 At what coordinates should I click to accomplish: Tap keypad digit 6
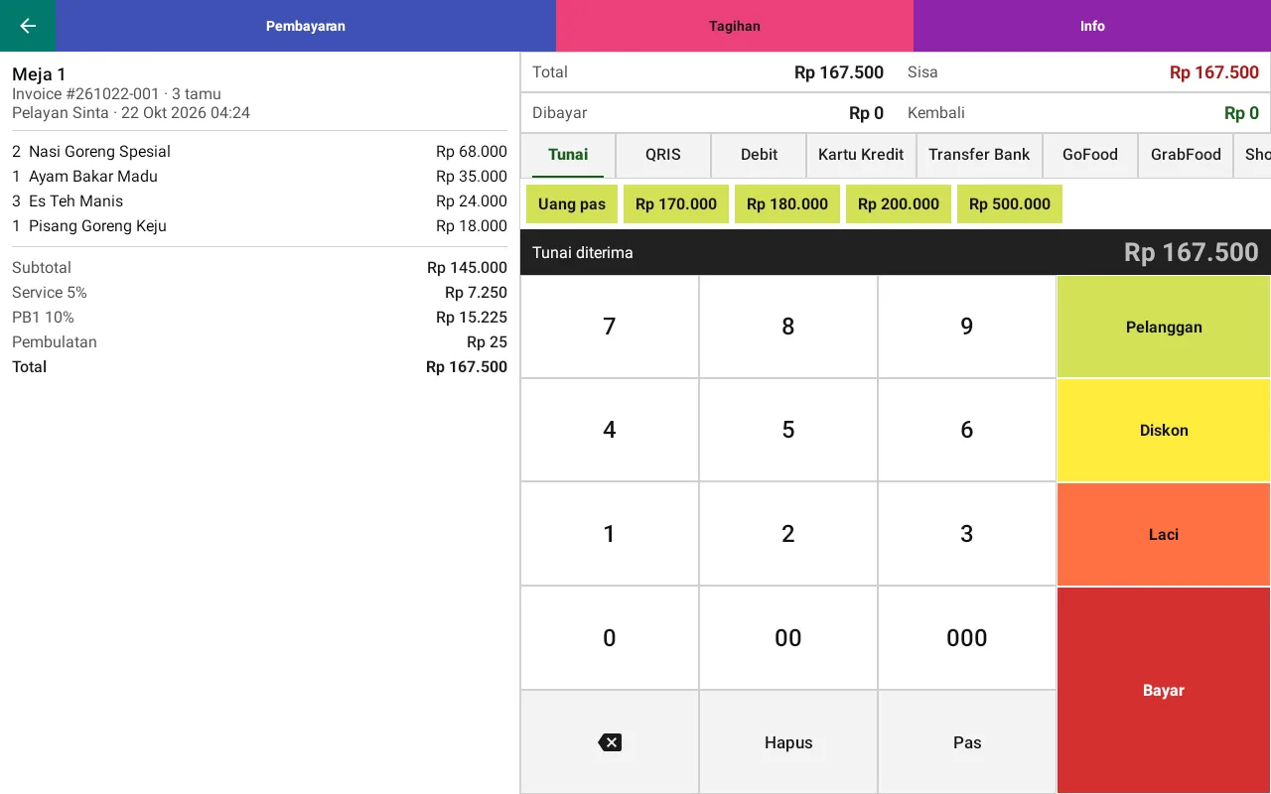(967, 430)
